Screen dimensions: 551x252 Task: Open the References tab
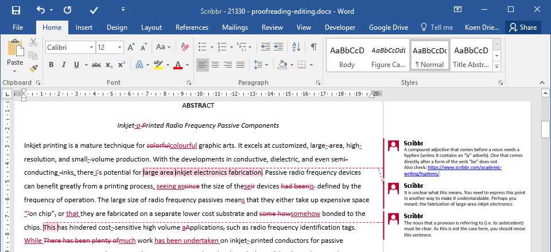pos(192,27)
